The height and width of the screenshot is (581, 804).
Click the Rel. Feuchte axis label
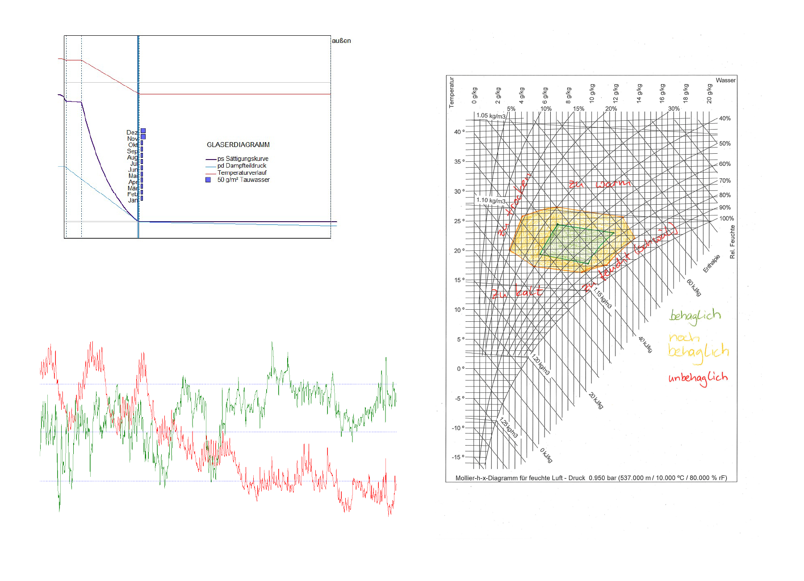pos(732,242)
